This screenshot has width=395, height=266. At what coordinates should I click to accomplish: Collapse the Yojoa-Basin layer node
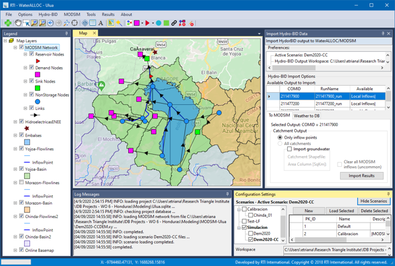15,169
